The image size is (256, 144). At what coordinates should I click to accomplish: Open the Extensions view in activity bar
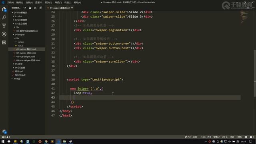(x=4, y=42)
